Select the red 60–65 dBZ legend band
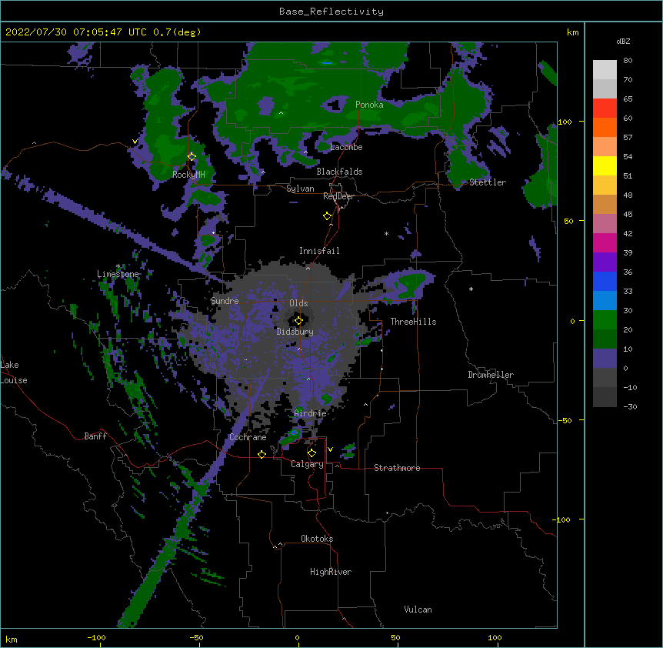663x648 pixels. pos(605,109)
